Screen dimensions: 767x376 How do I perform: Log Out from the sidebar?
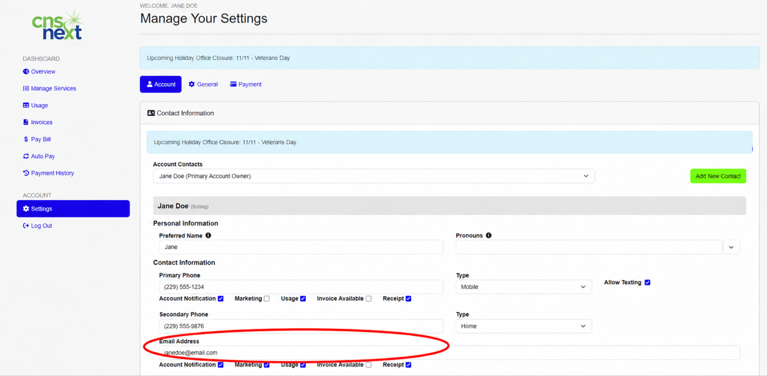click(x=37, y=225)
